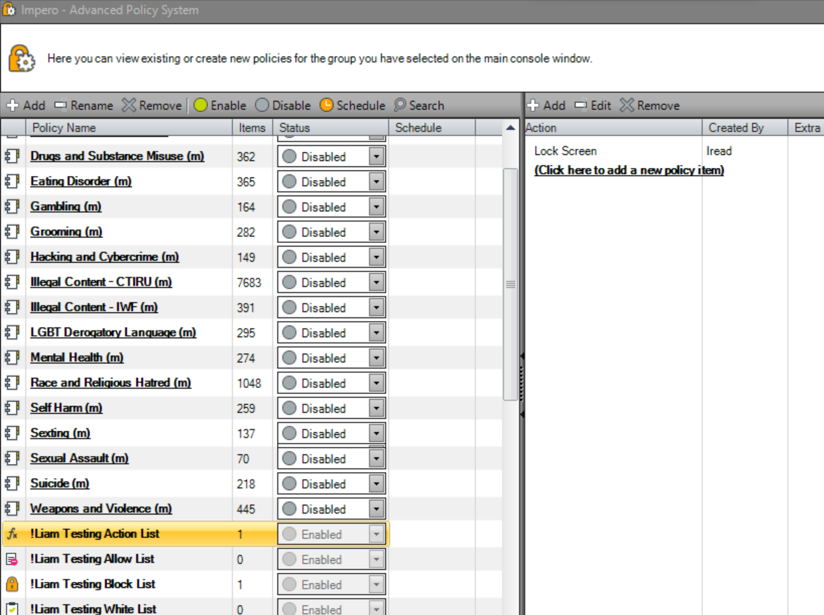Select the !Liam Testing White List row name
The image size is (824, 615).
tap(93, 609)
